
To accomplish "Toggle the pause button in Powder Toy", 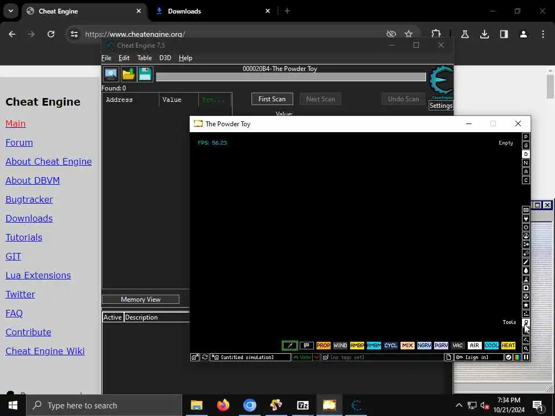I will (526, 357).
